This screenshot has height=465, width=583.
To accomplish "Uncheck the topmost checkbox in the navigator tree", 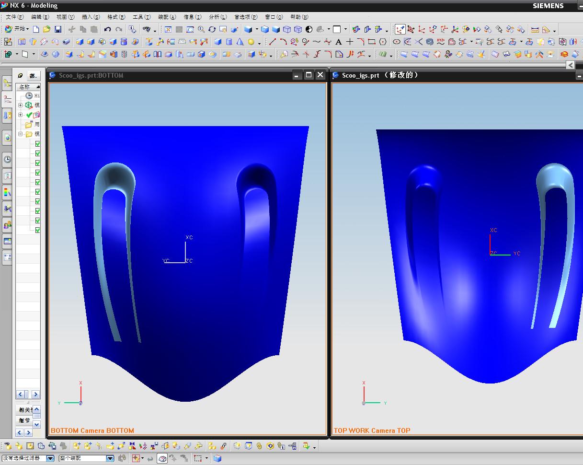I will pyautogui.click(x=37, y=144).
